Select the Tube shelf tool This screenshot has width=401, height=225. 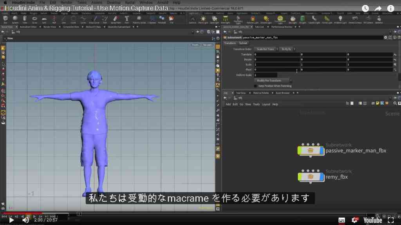click(25, 20)
